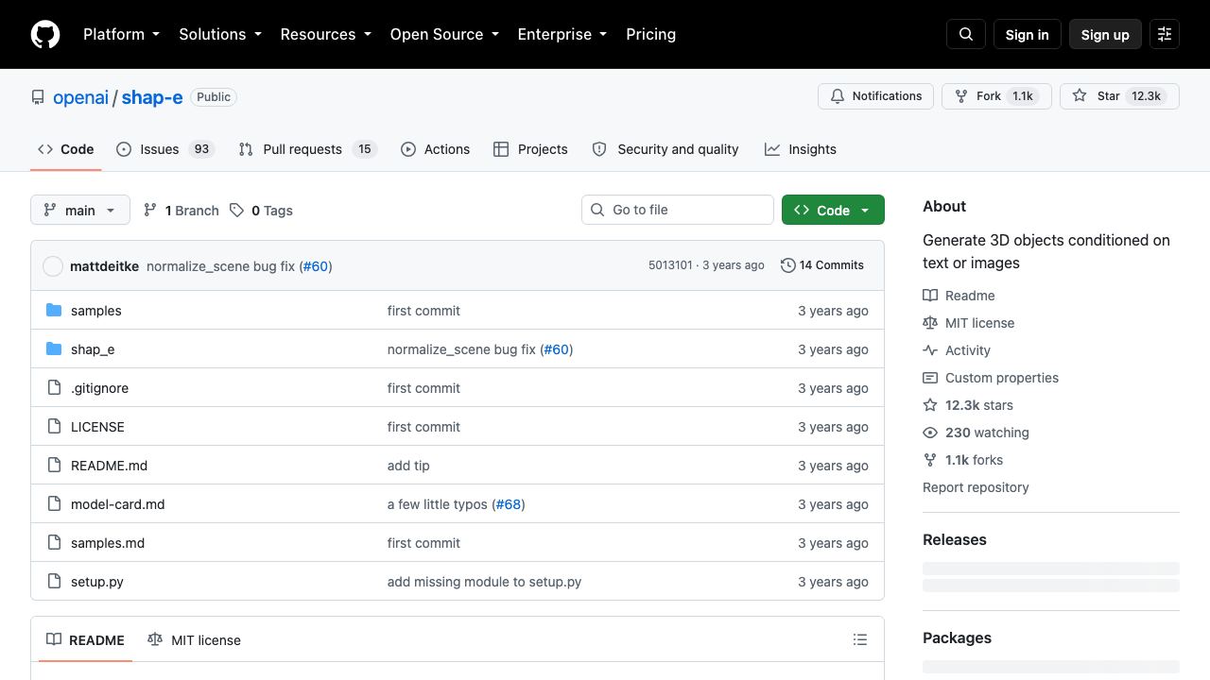Switch to the Issues tab

[166, 149]
